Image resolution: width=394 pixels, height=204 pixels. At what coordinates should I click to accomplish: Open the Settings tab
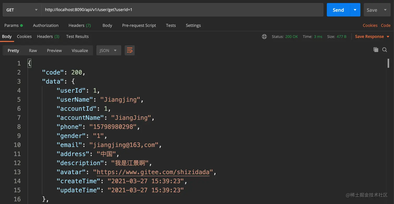(x=193, y=25)
